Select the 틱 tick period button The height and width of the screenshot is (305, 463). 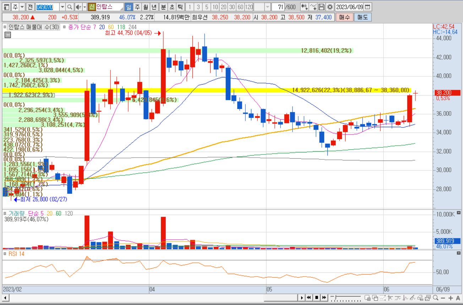180,7
